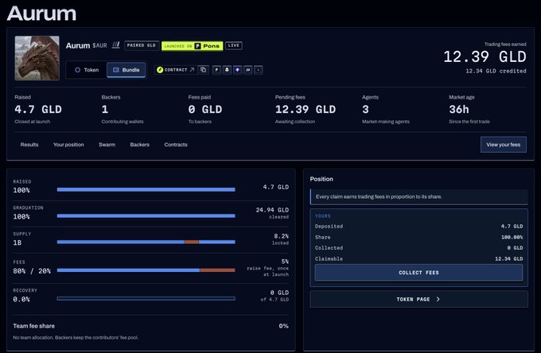Click the chevron arrow on TOKEN PAGE

tap(438, 299)
